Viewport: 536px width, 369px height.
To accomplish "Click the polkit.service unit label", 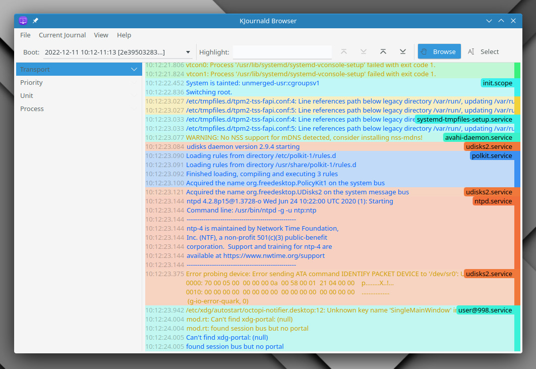I will [x=492, y=156].
